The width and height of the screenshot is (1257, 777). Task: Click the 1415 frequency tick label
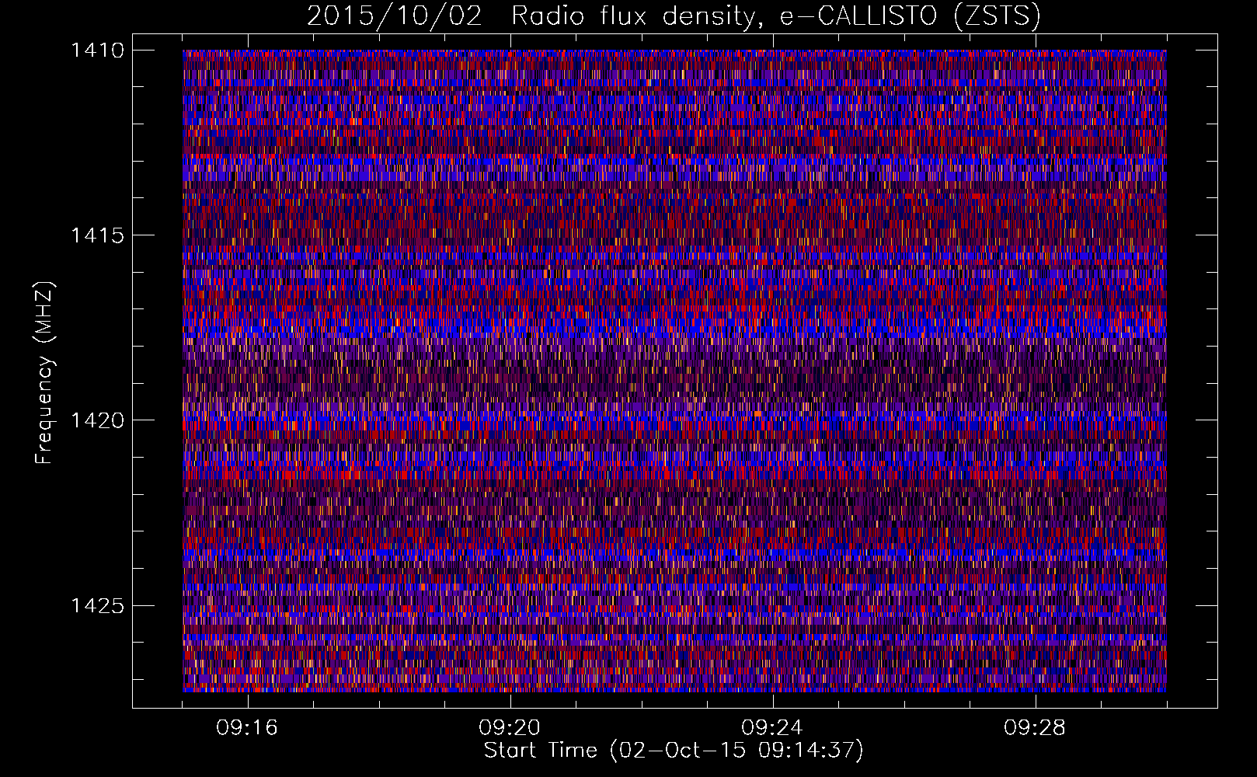point(97,235)
